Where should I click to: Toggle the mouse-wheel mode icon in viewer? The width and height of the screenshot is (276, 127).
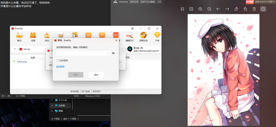click(263, 9)
